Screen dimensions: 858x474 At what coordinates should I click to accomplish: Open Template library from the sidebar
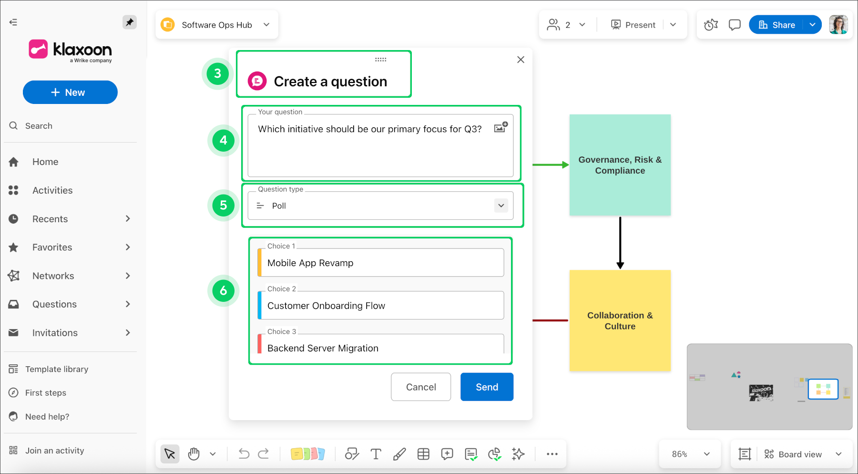click(x=56, y=369)
